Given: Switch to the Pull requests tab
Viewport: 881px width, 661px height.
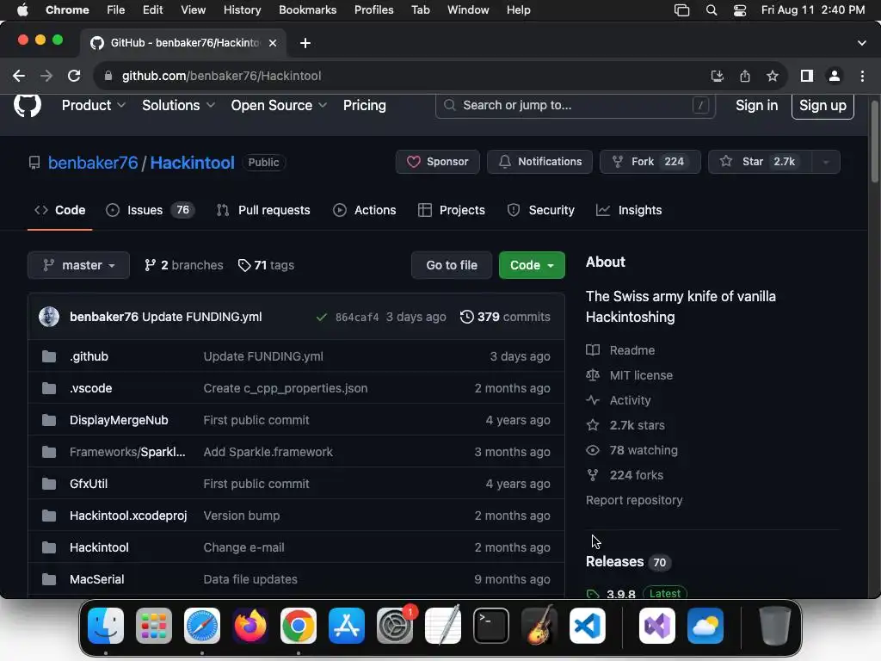Looking at the screenshot, I should pos(263,210).
